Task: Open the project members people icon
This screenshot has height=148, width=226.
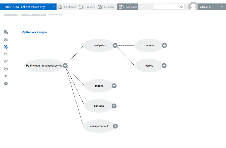Action: point(6,76)
